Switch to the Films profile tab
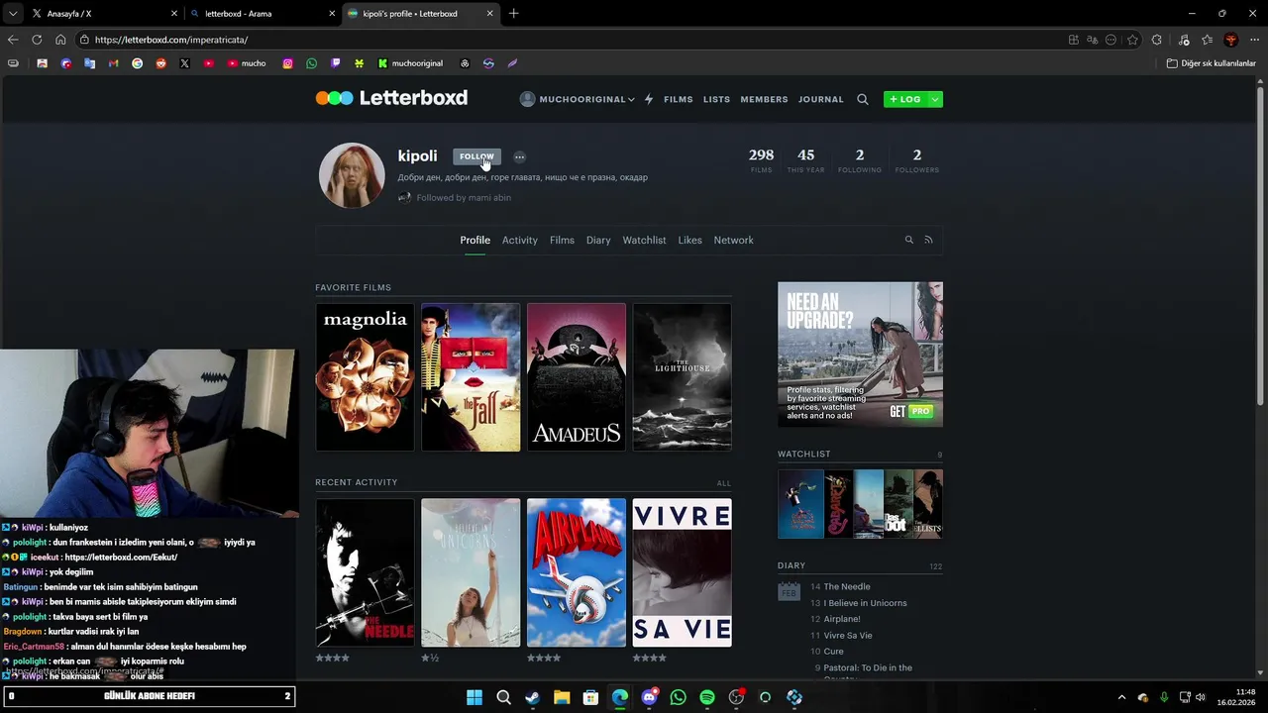The height and width of the screenshot is (713, 1268). [562, 240]
